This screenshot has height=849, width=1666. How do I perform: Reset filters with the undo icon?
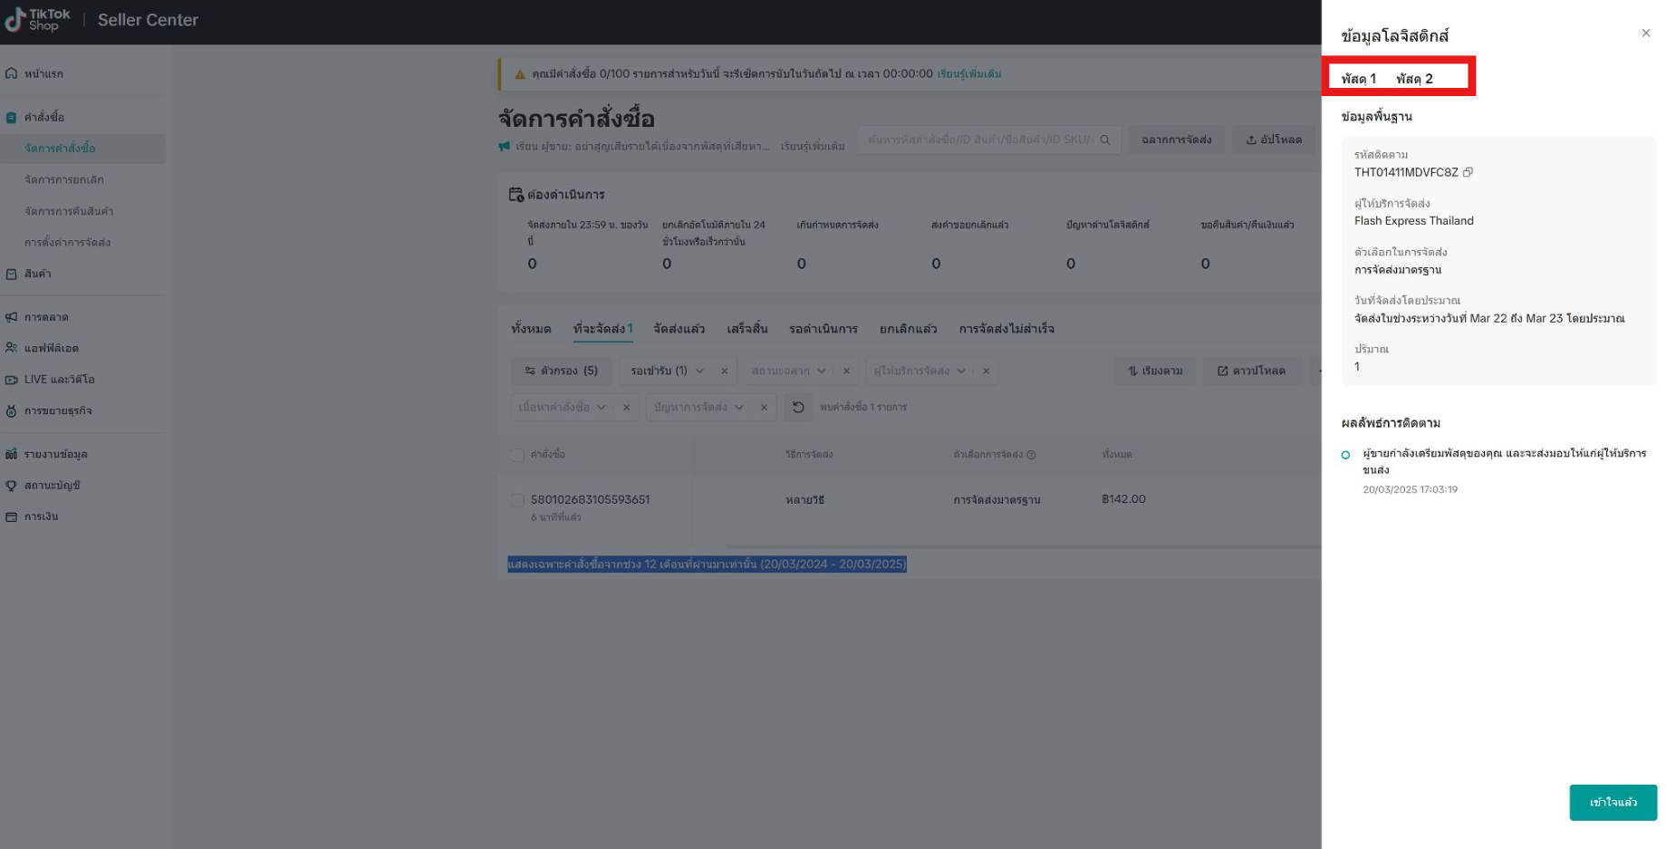click(x=797, y=407)
